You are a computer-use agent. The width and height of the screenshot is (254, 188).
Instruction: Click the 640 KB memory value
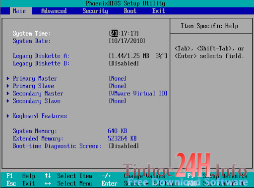pos(117,131)
